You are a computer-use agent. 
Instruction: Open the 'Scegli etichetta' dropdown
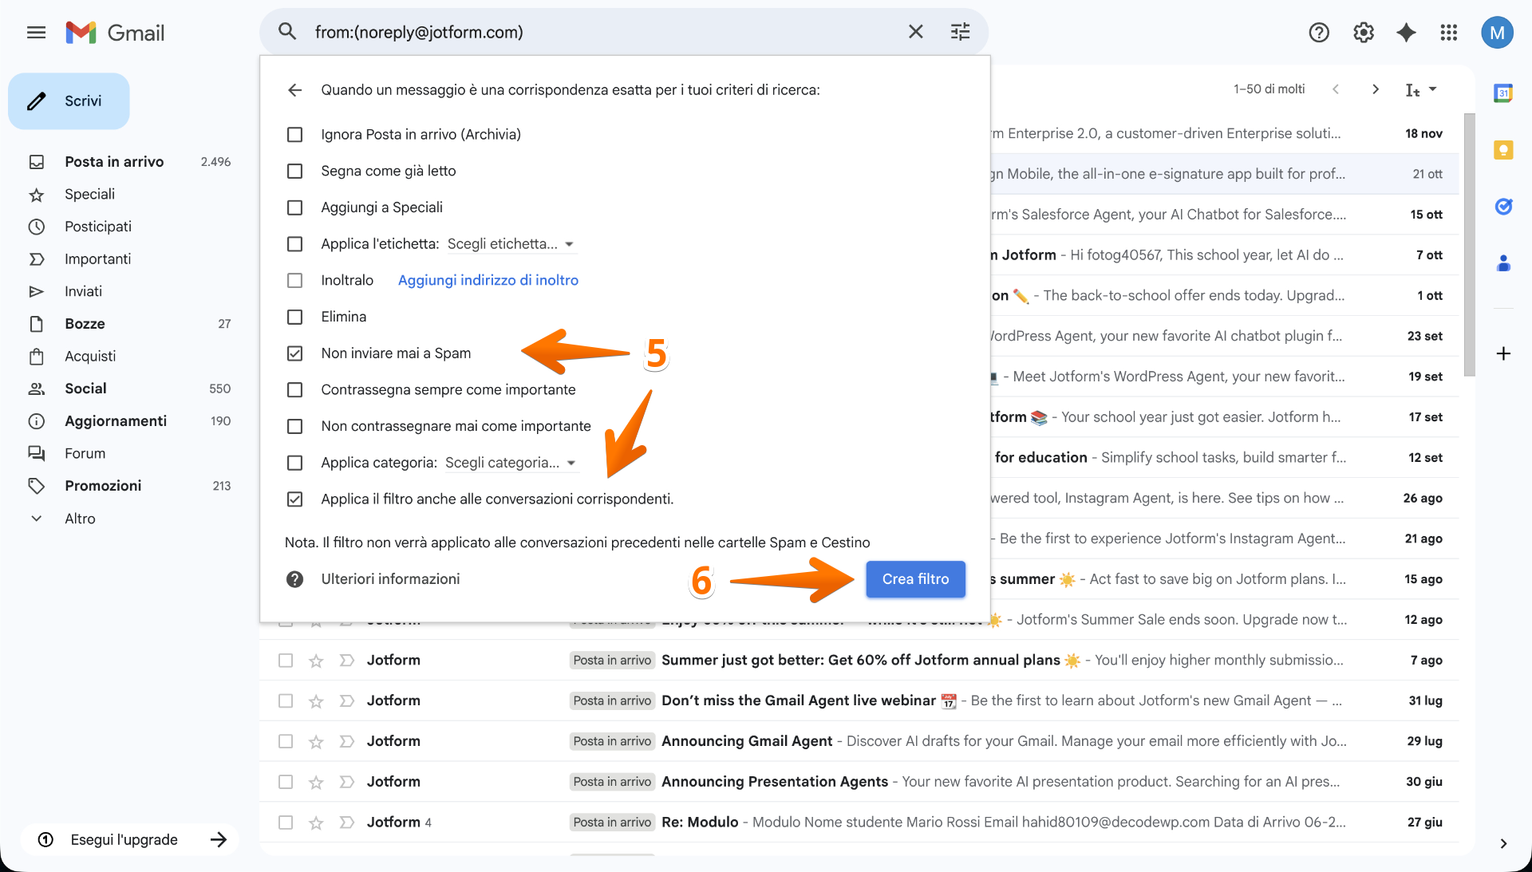pyautogui.click(x=511, y=244)
